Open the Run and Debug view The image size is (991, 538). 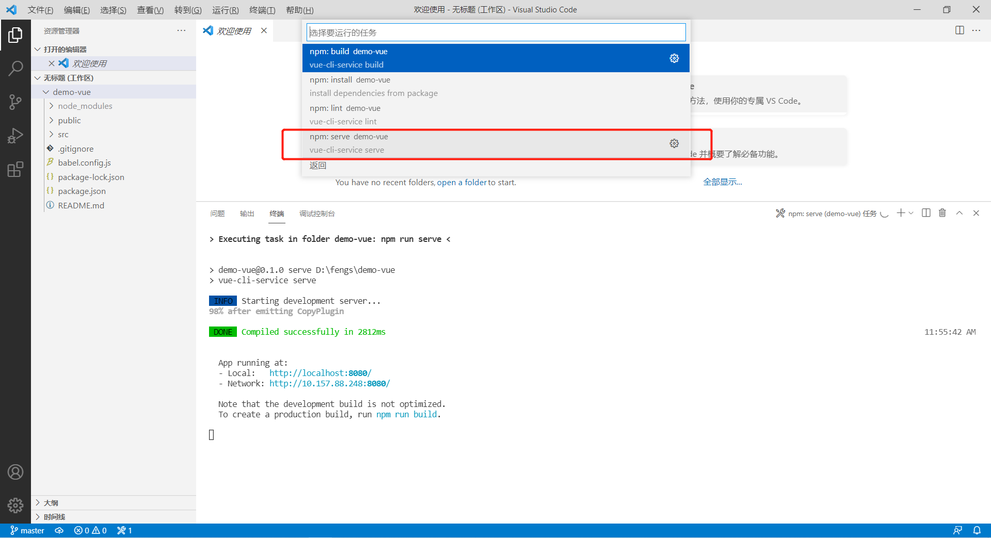click(15, 136)
